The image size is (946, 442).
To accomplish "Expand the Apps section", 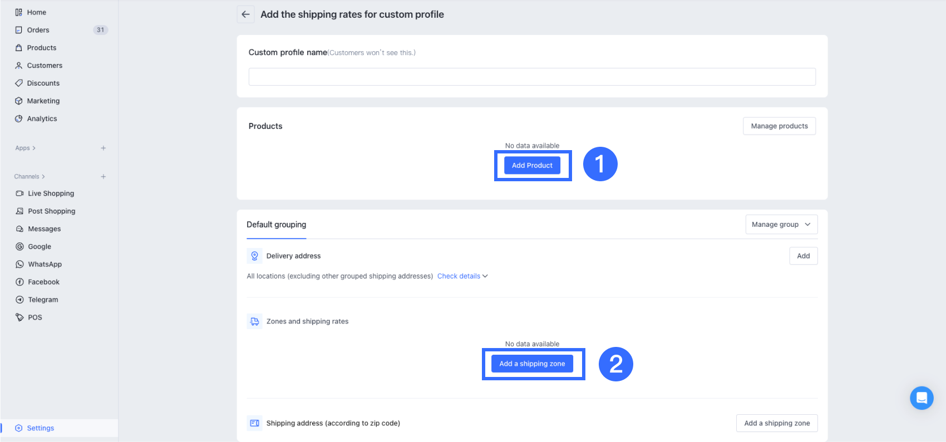I will click(25, 148).
